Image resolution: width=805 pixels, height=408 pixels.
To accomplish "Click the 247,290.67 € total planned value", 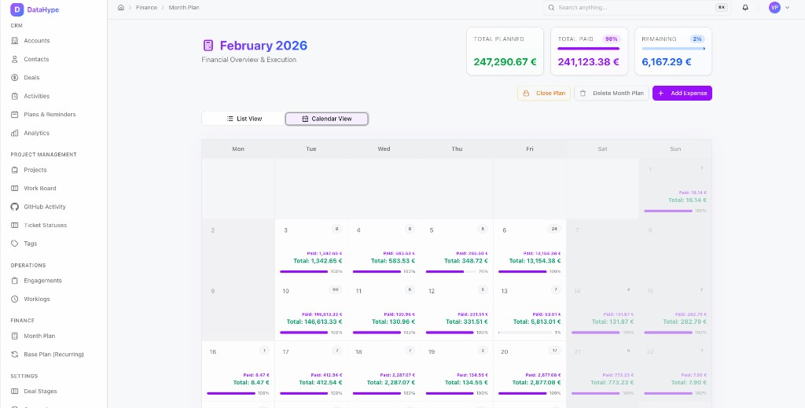I will pos(505,62).
